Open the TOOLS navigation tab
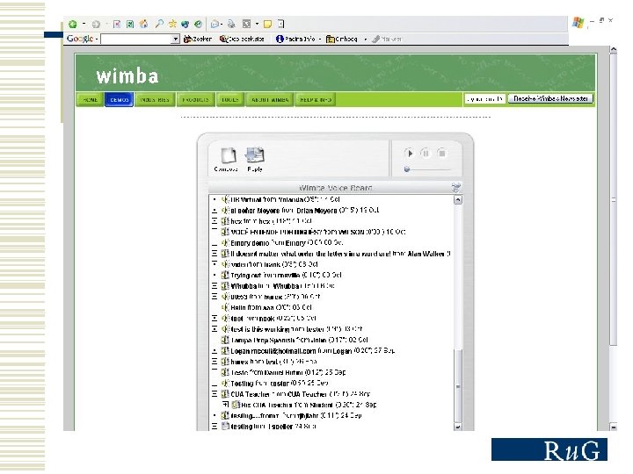The width and height of the screenshot is (633, 474). (x=229, y=99)
